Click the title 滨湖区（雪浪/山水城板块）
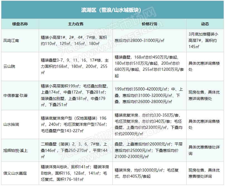 click(111, 10)
